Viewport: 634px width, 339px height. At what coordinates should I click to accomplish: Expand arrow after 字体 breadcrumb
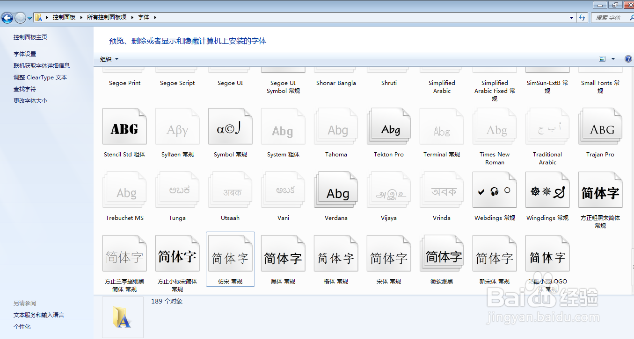tap(155, 17)
